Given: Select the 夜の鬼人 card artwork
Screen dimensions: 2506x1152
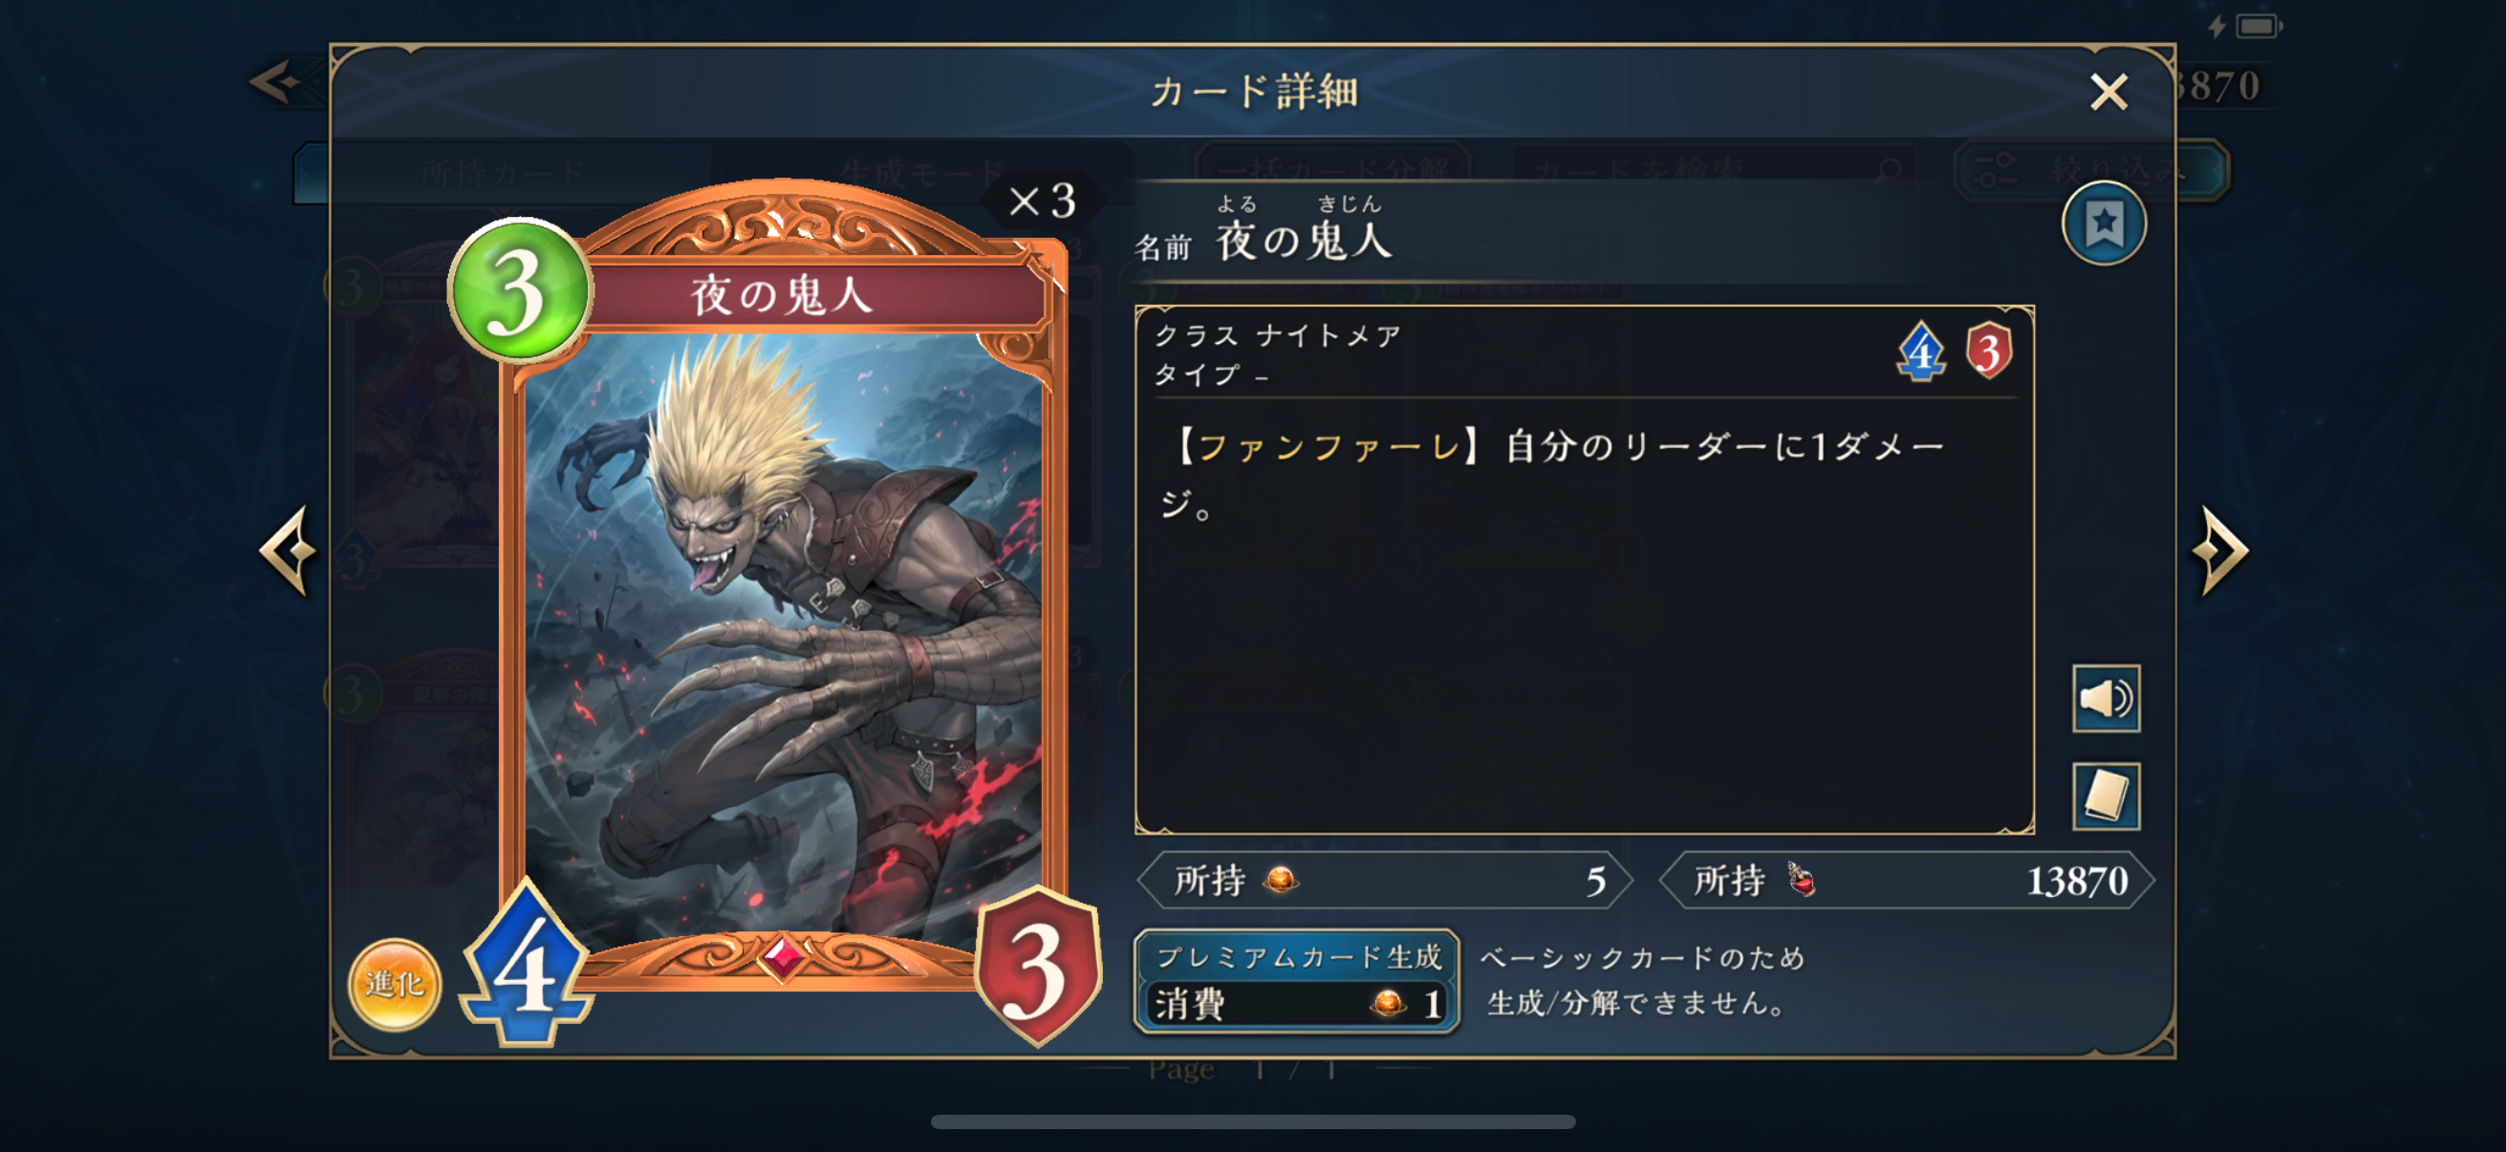Looking at the screenshot, I should (783, 637).
